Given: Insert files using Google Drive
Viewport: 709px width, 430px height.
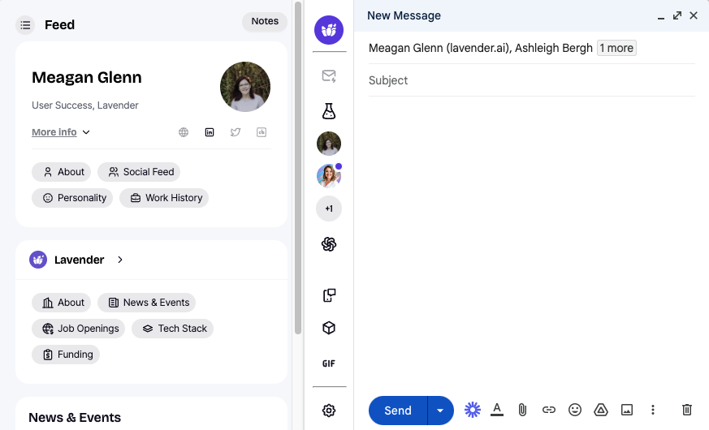Looking at the screenshot, I should tap(600, 410).
